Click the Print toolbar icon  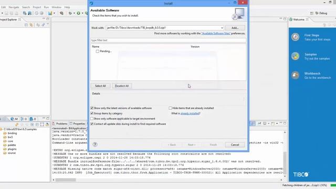pyautogui.click(x=16, y=13)
